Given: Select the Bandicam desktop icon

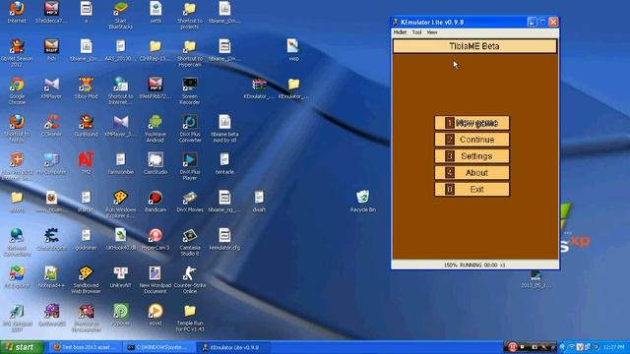Looking at the screenshot, I should 156,201.
